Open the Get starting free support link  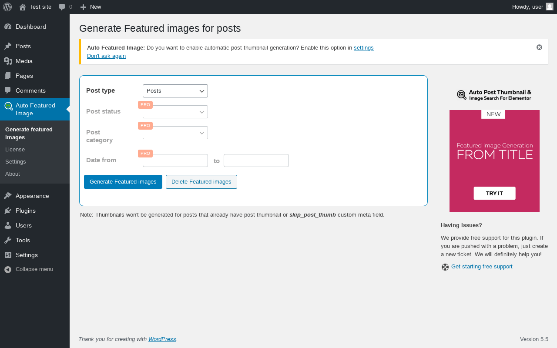(482, 267)
